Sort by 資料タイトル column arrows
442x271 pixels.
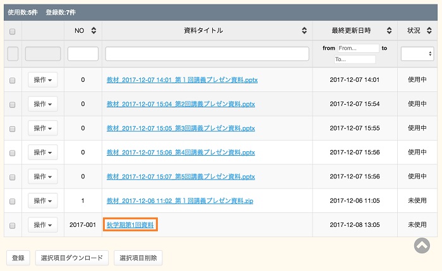(x=305, y=30)
